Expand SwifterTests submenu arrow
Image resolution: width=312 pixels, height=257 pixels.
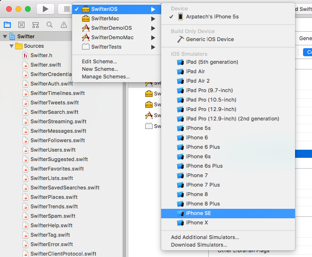(x=153, y=47)
